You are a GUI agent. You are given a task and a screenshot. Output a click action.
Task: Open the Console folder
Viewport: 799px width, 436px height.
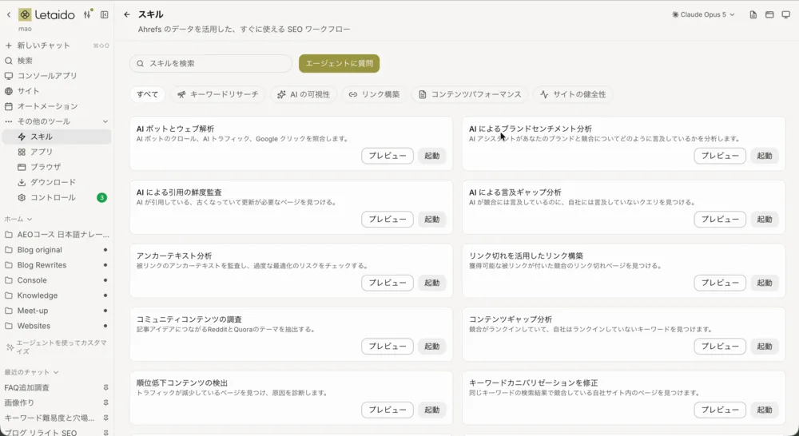(x=57, y=280)
